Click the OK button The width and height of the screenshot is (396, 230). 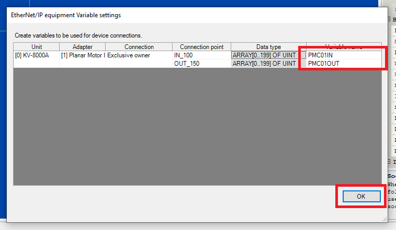tap(361, 196)
